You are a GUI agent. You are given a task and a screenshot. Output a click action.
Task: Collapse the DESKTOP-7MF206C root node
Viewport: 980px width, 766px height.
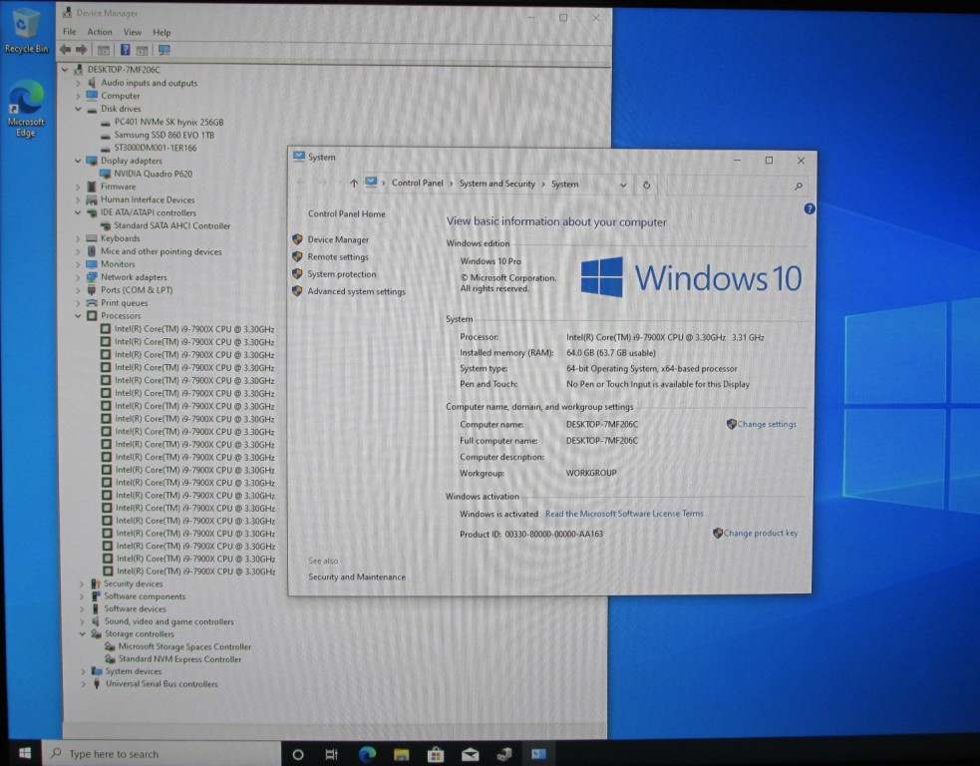(65, 70)
